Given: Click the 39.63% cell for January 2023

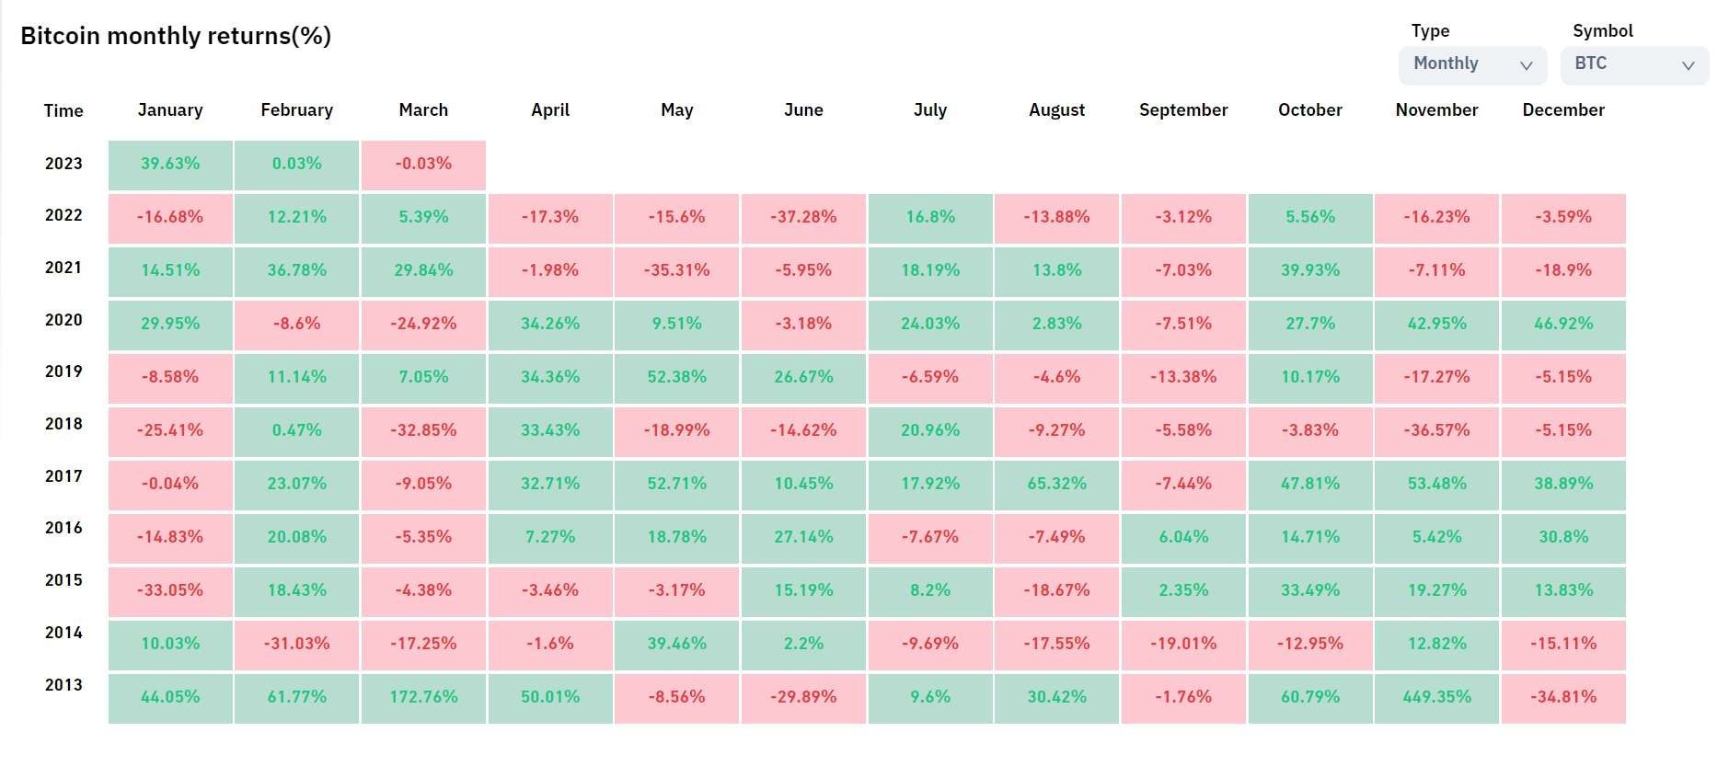Looking at the screenshot, I should click(170, 165).
